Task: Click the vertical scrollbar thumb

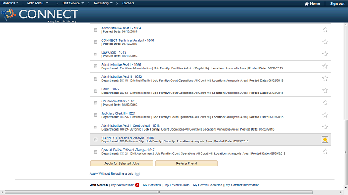Action: [x=346, y=152]
